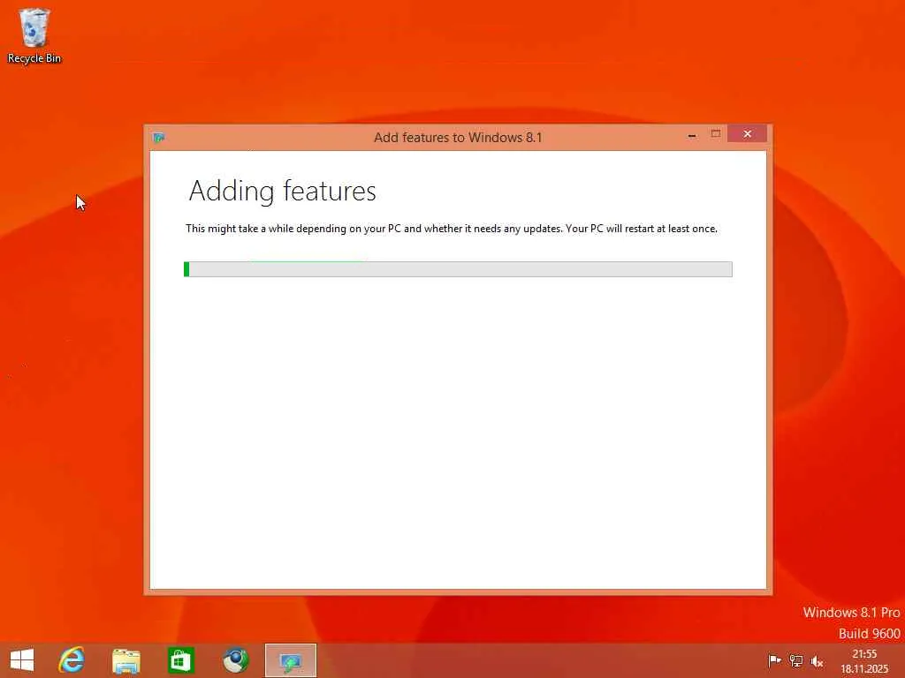Screen dimensions: 905x678
Task: Click the 'Add features to Windows 8.1' title bar text
Action: pos(459,137)
